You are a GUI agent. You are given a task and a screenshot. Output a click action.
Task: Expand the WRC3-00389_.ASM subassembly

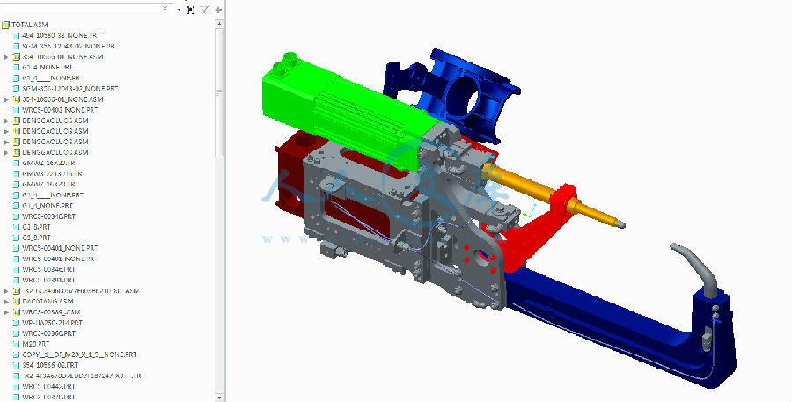coord(7,312)
